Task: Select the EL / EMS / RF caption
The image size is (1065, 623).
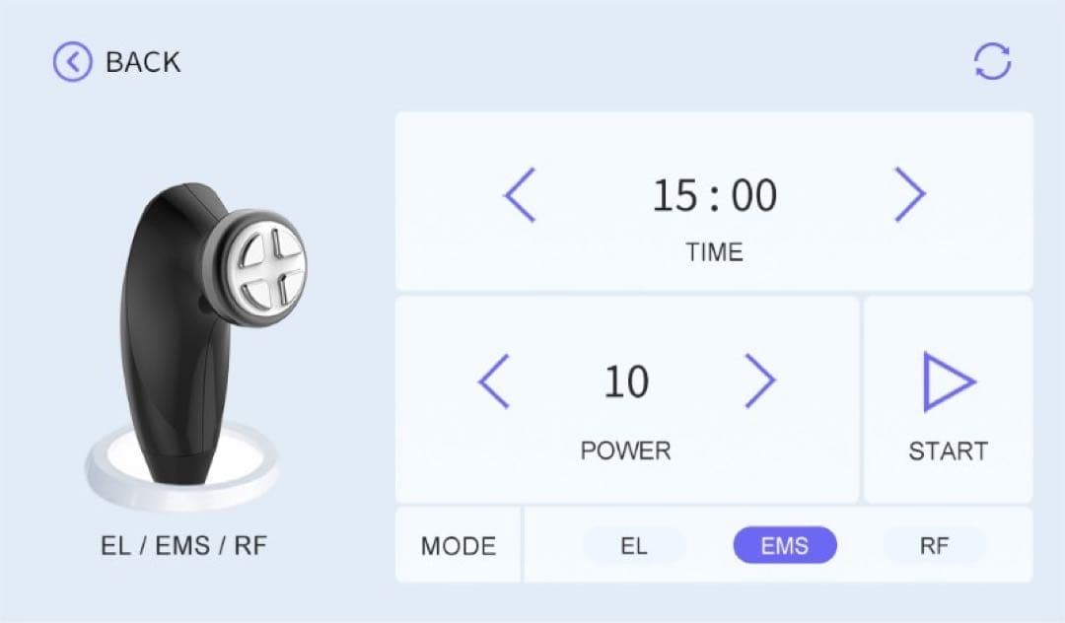Action: pos(183,545)
